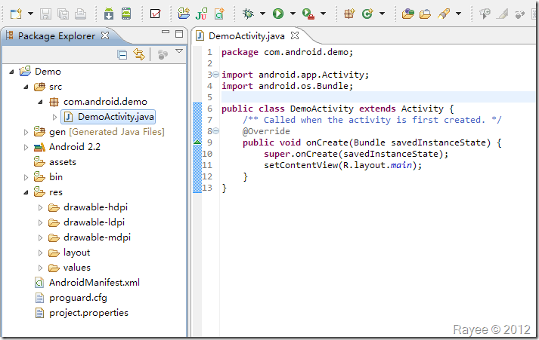Open the dropdown arrow next to Run
Viewport: 539px width, 340px height.
(x=292, y=14)
